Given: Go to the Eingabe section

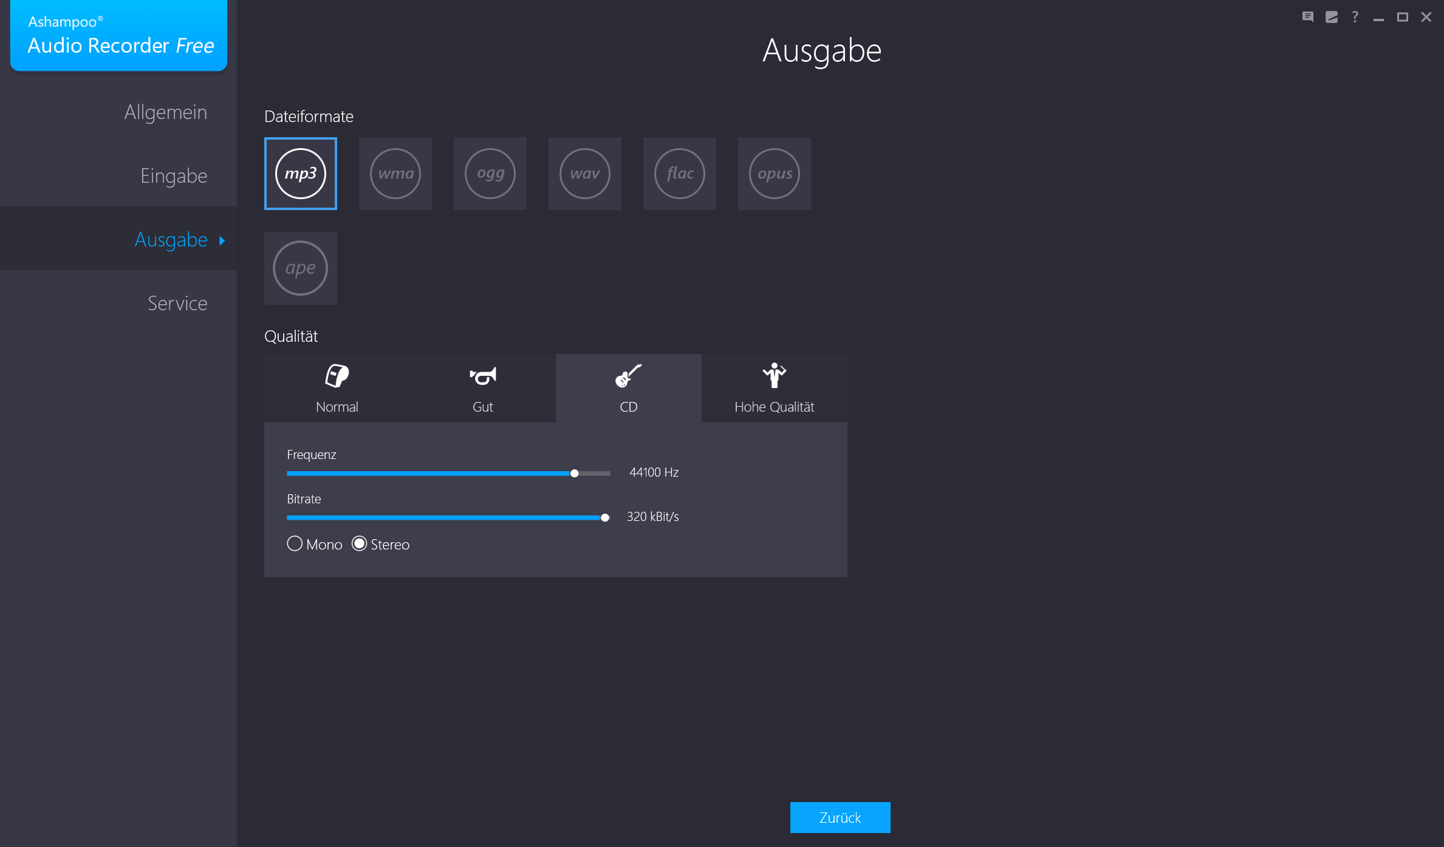Looking at the screenshot, I should click(x=174, y=175).
